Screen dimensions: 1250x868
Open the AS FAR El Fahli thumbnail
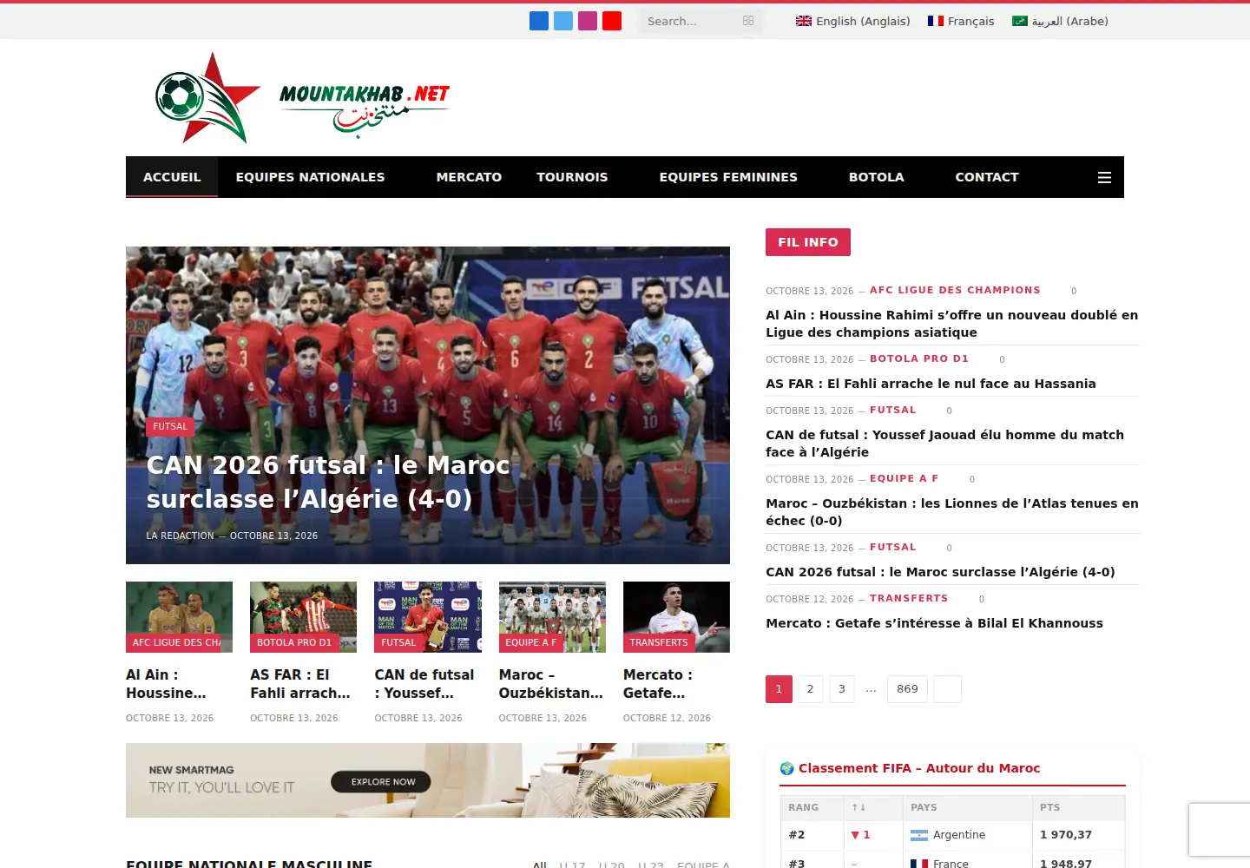(303, 617)
